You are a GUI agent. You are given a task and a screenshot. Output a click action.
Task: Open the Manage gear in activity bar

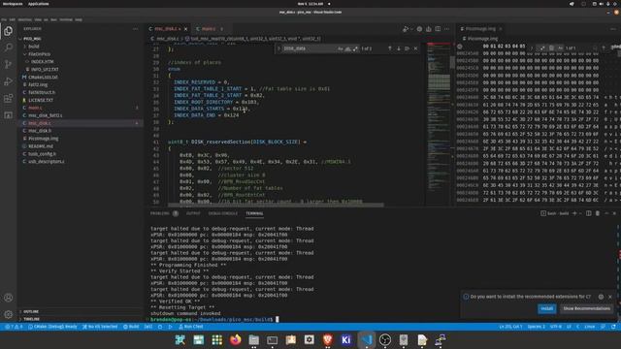coord(9,314)
